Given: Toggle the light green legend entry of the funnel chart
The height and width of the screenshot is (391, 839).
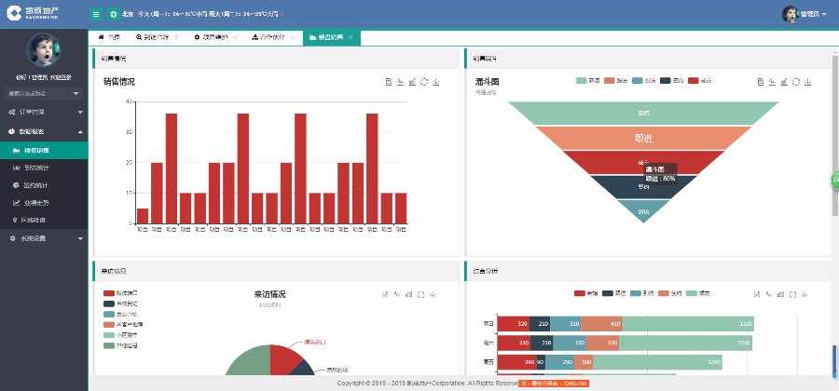Looking at the screenshot, I should pyautogui.click(x=588, y=81).
